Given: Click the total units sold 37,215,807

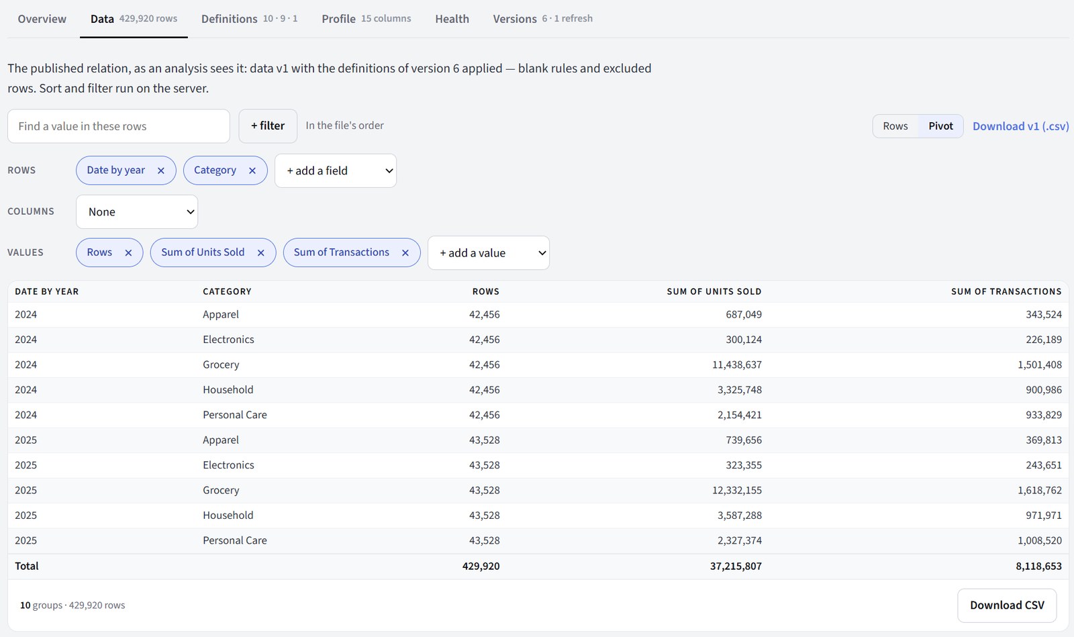Looking at the screenshot, I should [736, 567].
